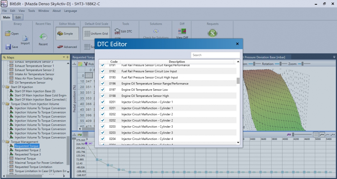Uncheck DTC 0198 Engine Oil Temperature Sensor High
This screenshot has width=337, height=179.
[x=103, y=96]
